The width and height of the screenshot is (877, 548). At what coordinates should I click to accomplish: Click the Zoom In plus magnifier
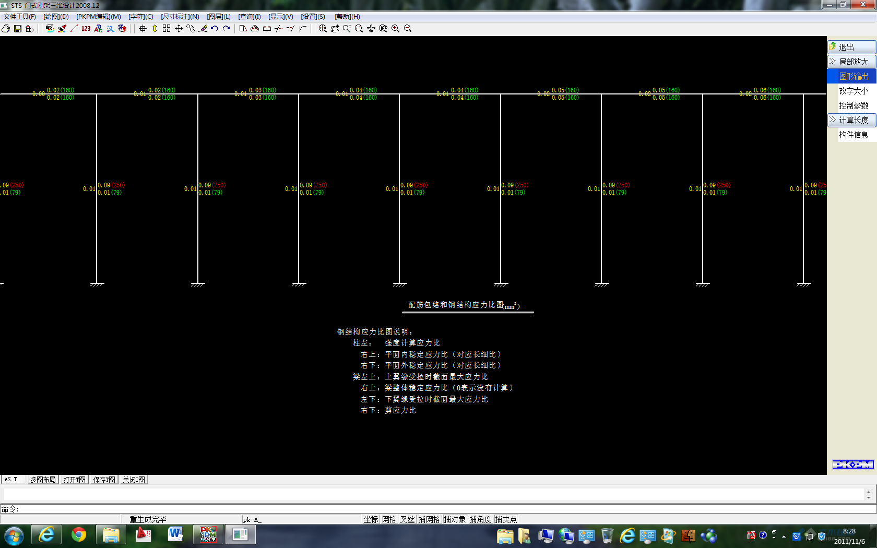tap(395, 29)
